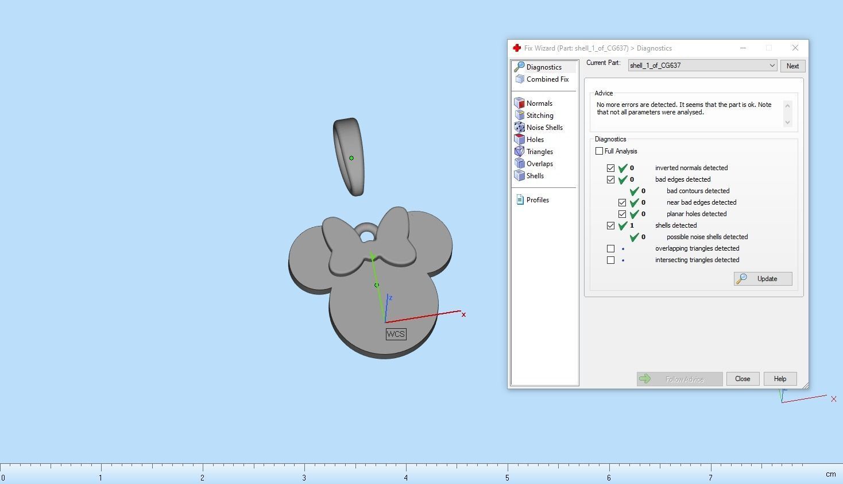Screen dimensions: 843x484
Task: Click the Update diagnostics button
Action: tap(763, 279)
